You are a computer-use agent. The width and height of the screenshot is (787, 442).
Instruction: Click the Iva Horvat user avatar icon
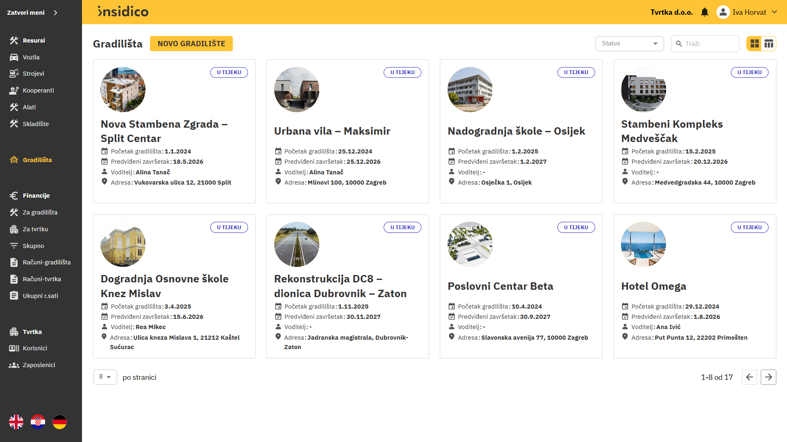(723, 12)
